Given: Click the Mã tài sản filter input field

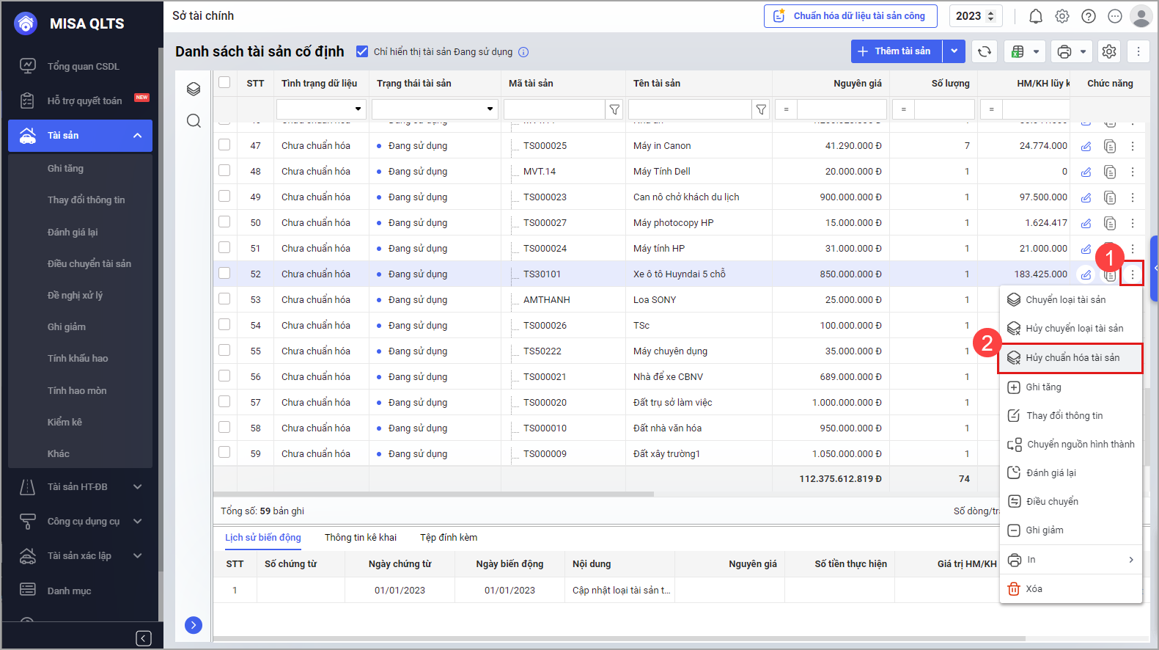Looking at the screenshot, I should point(554,109).
